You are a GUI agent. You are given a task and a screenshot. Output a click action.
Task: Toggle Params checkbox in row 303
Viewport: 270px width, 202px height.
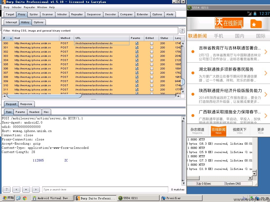(137, 56)
